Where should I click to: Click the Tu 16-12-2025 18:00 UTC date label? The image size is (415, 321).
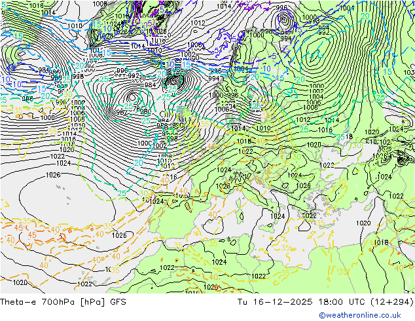tap(301, 301)
